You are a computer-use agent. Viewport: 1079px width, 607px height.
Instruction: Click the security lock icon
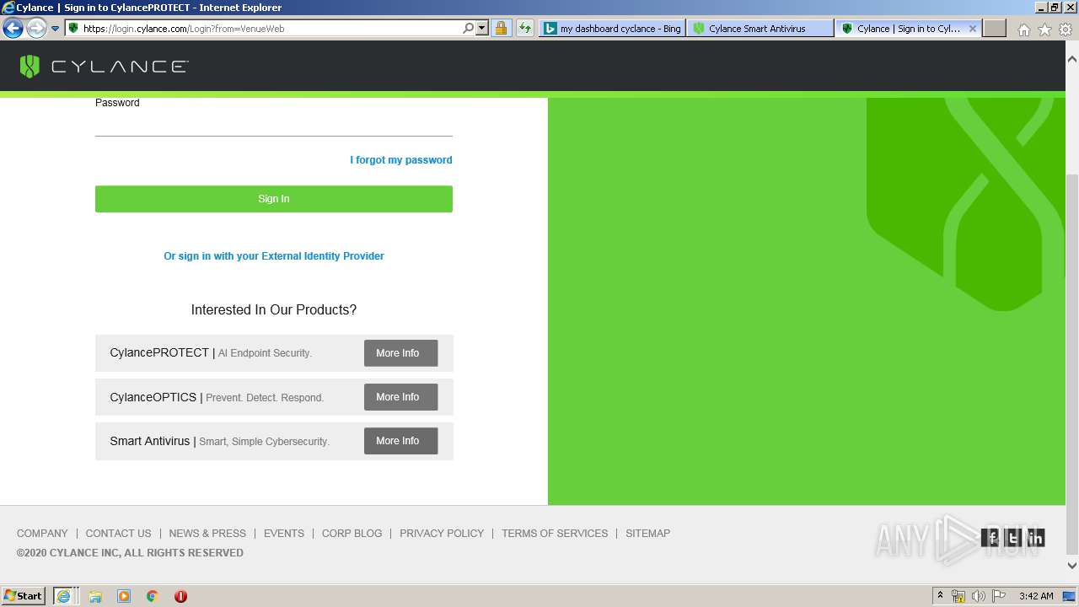tap(501, 28)
